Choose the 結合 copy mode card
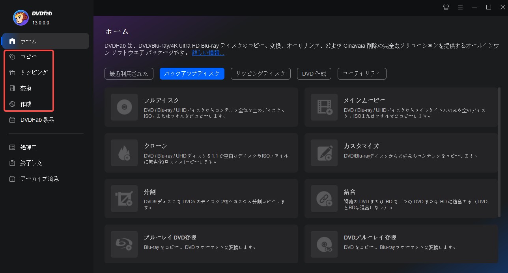 (401, 199)
